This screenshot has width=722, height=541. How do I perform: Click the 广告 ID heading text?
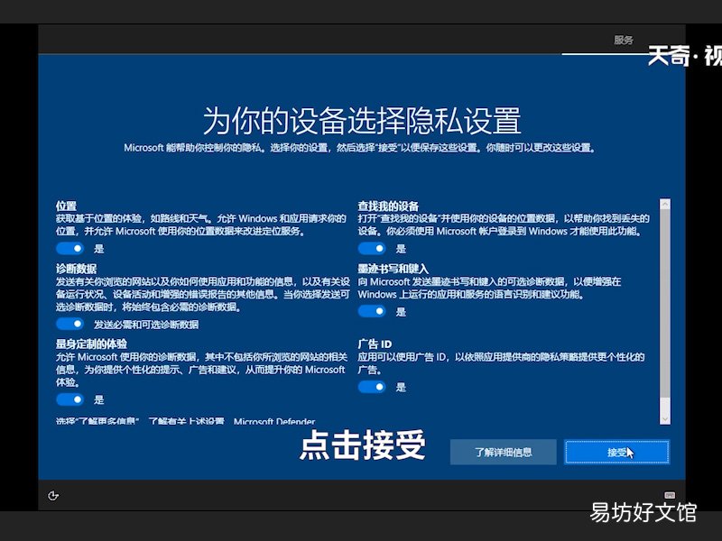tap(375, 344)
